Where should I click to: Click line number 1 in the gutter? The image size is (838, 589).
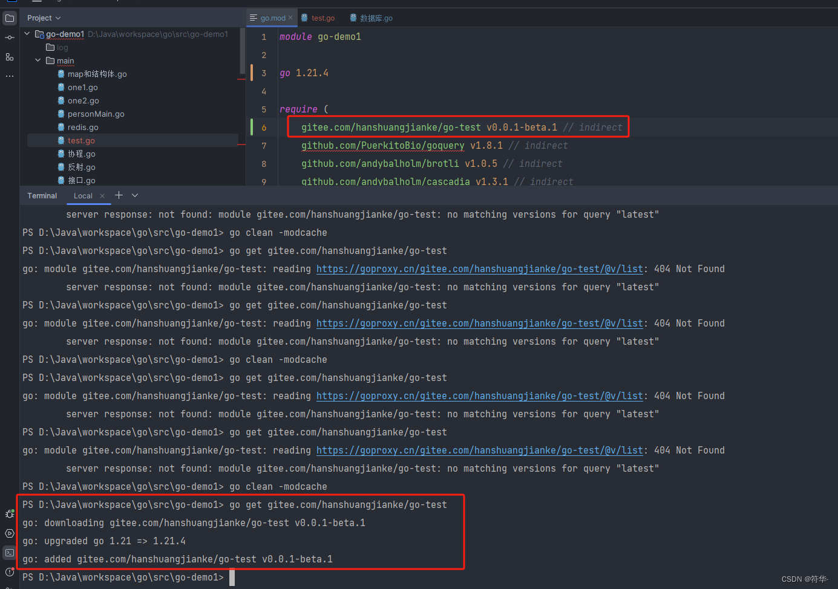click(x=264, y=37)
